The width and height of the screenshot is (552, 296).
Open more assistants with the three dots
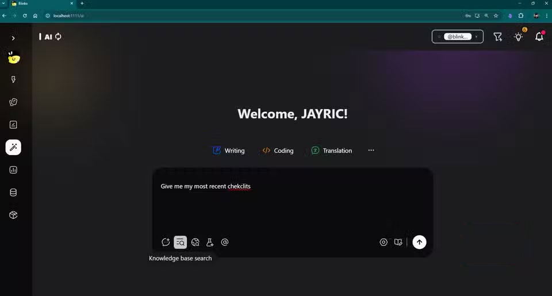(371, 150)
